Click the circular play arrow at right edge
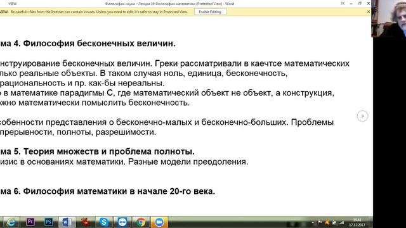The width and height of the screenshot is (406, 228). (x=362, y=116)
